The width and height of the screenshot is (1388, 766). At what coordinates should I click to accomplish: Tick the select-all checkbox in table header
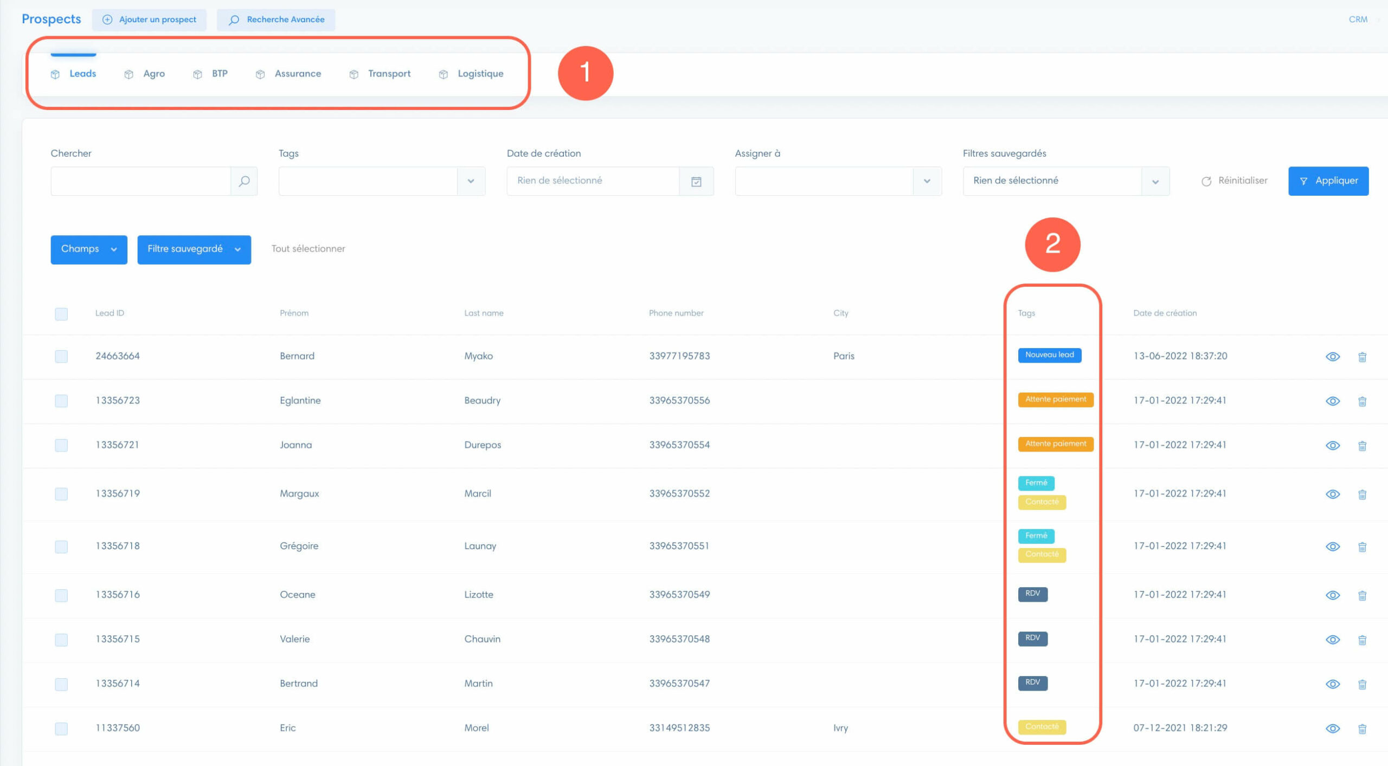[x=61, y=314]
